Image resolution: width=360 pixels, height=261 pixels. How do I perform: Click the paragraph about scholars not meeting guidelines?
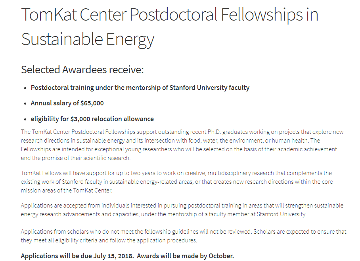184,236
